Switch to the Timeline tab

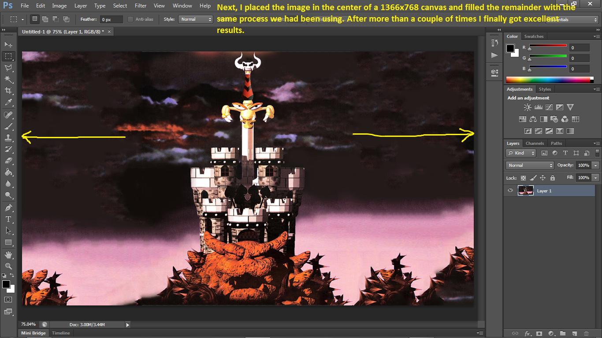61,333
